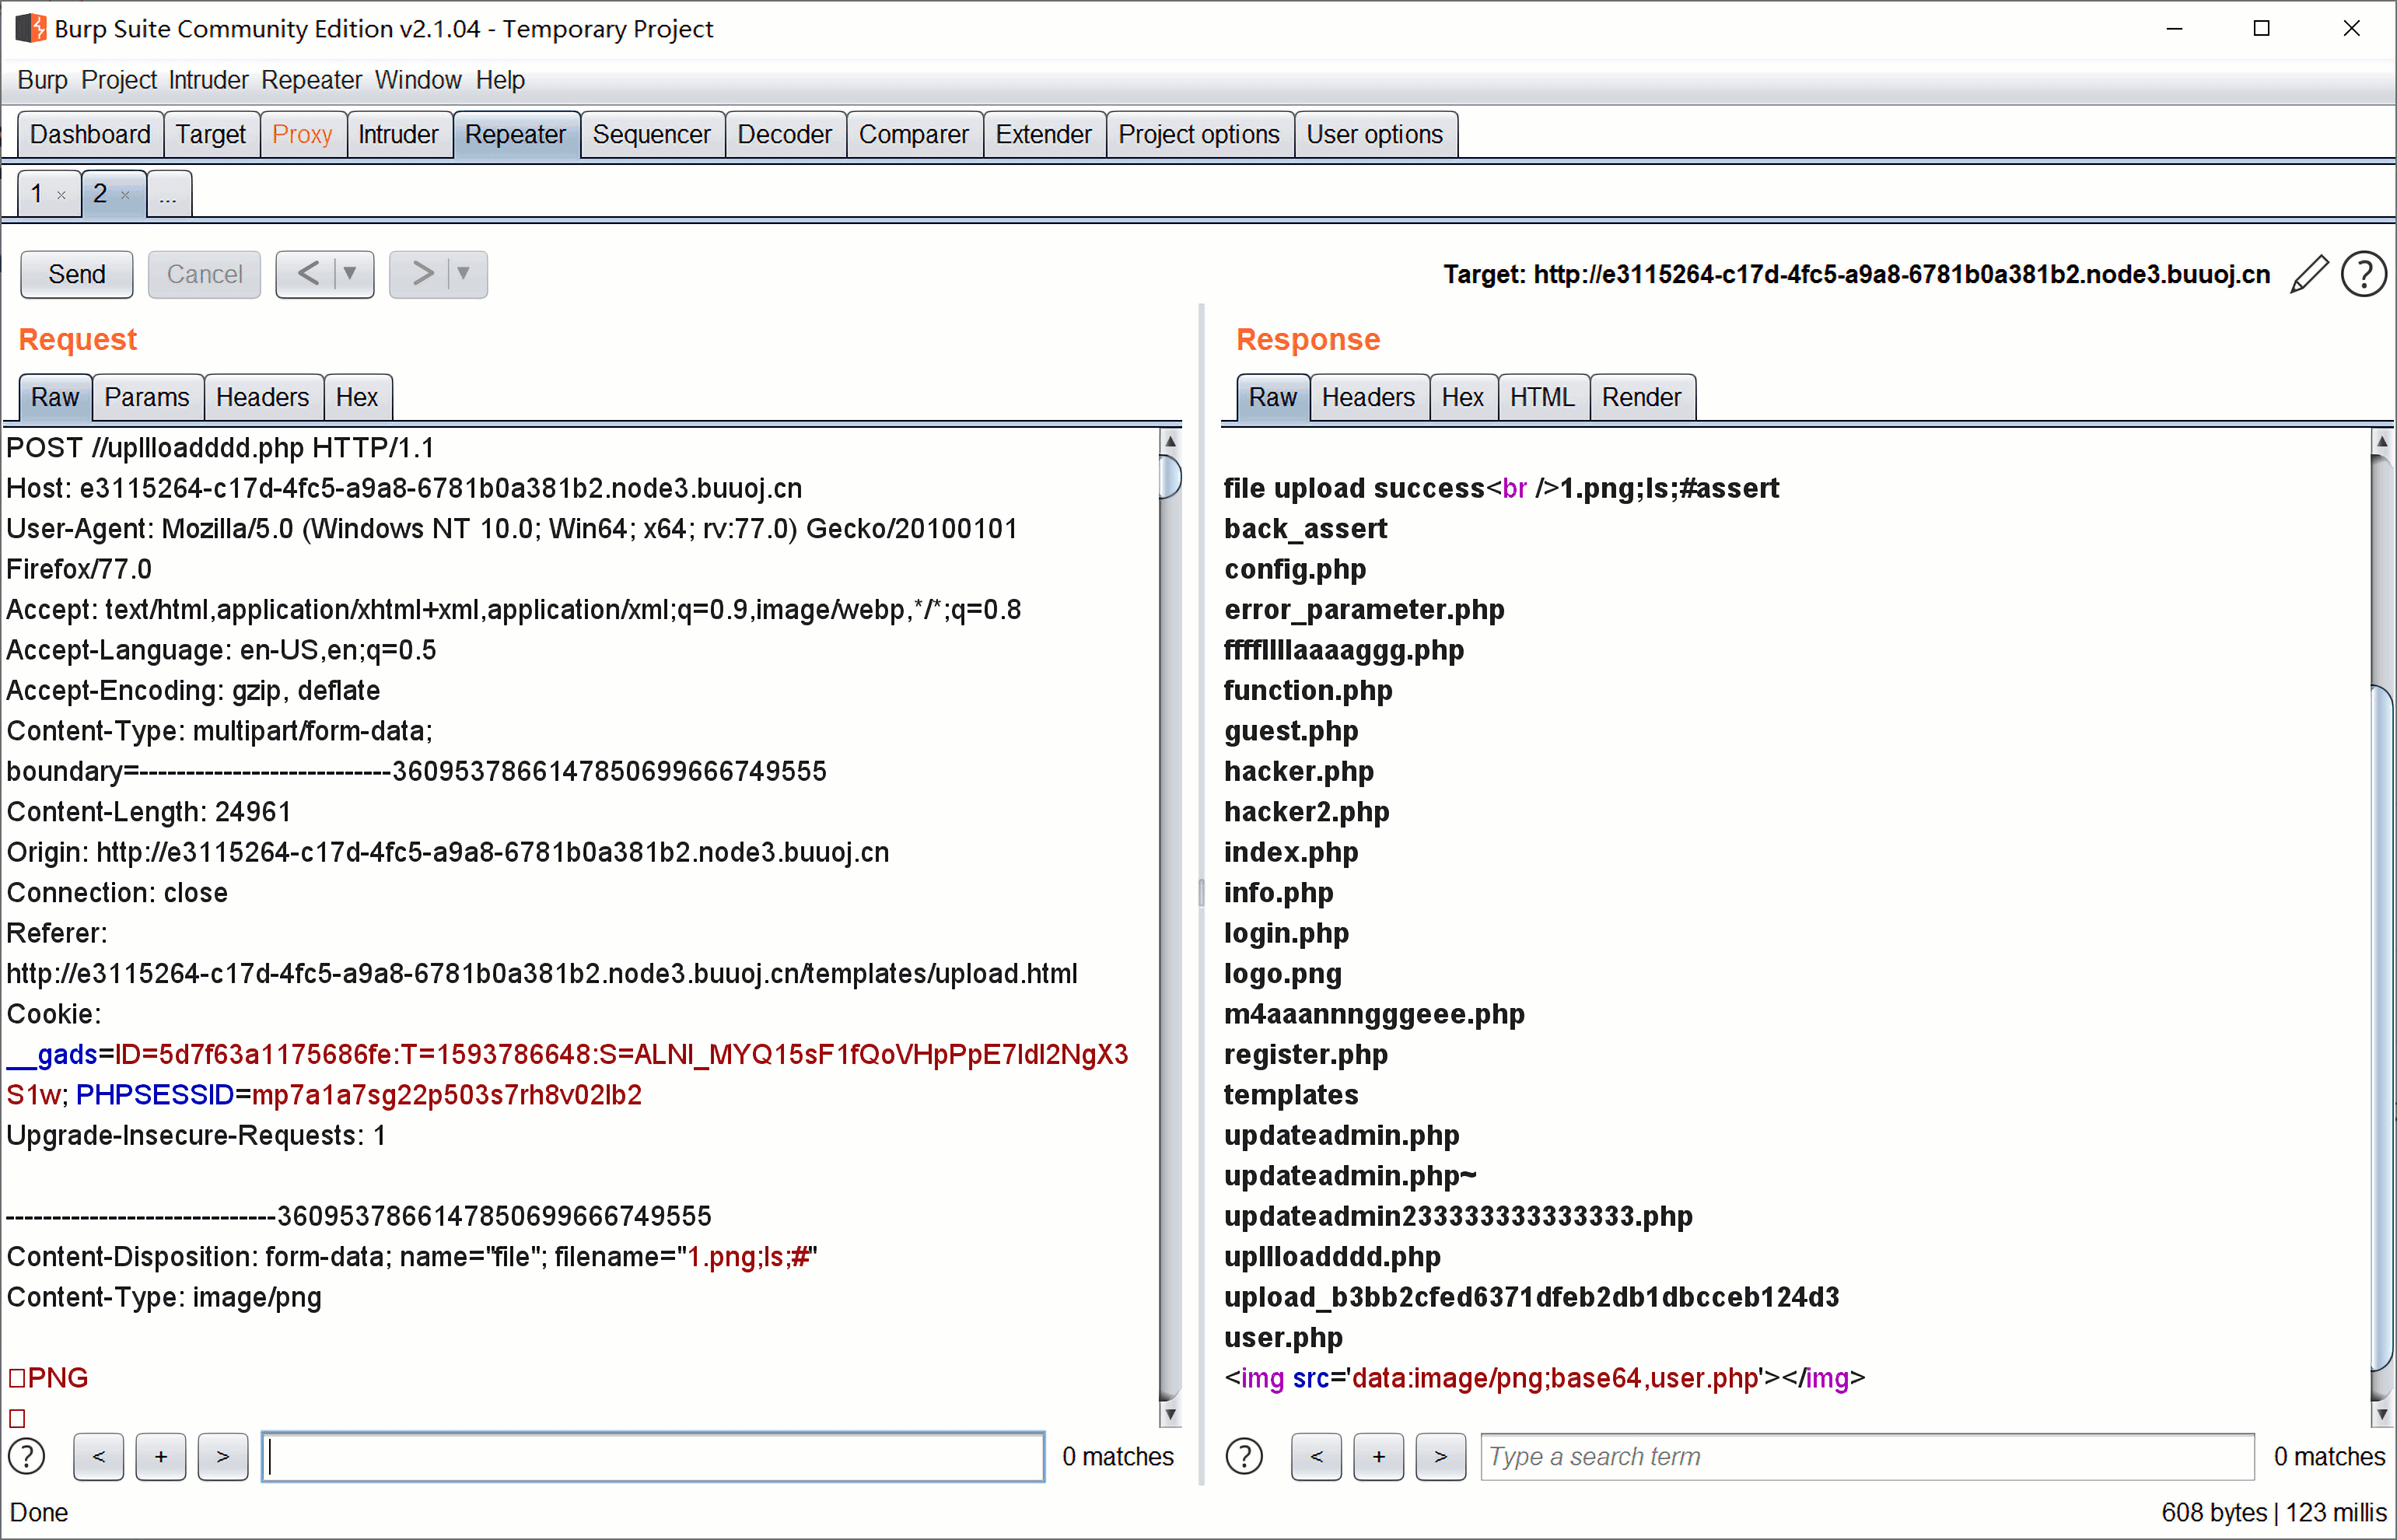Open the Project menu

119,80
